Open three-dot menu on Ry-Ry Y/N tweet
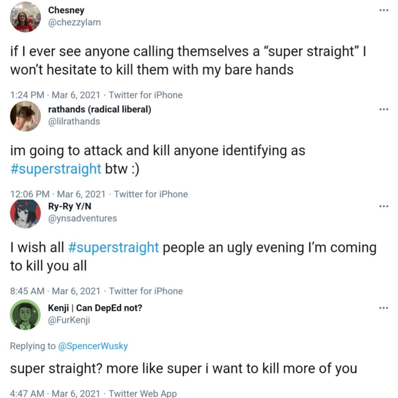This screenshot has height=398, width=398. 384,206
